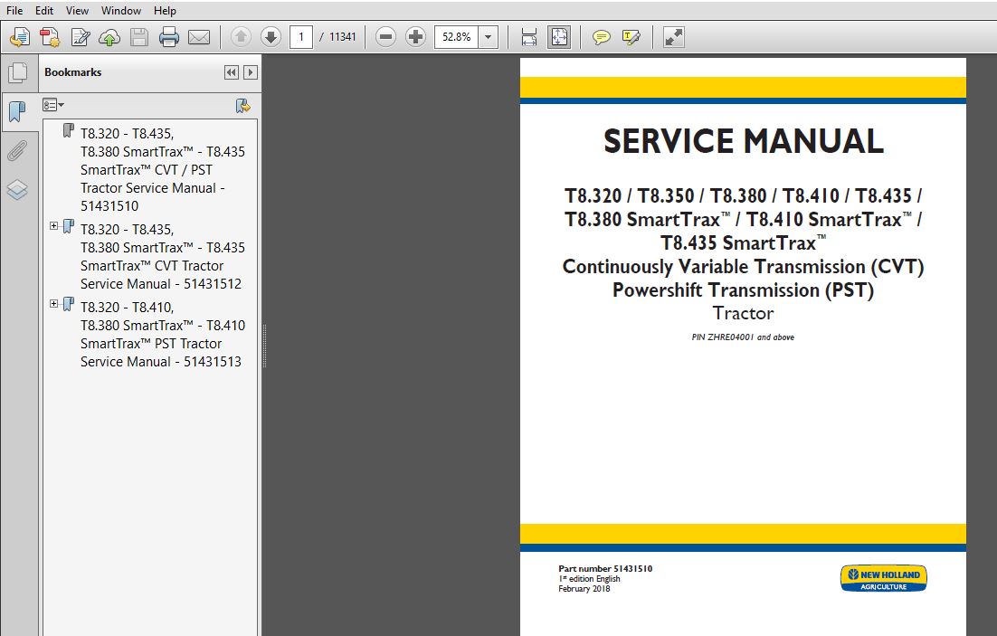
Task: Click the expand pane right arrow button
Action: 251,72
